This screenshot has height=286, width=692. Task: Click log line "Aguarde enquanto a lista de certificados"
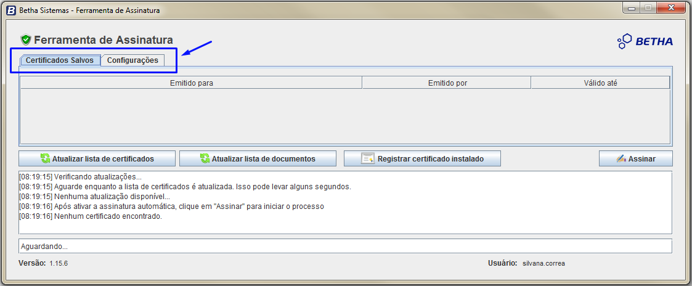coord(185,187)
